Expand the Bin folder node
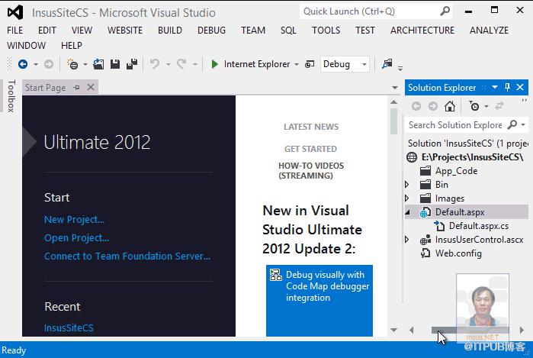The image size is (533, 358). click(x=407, y=185)
